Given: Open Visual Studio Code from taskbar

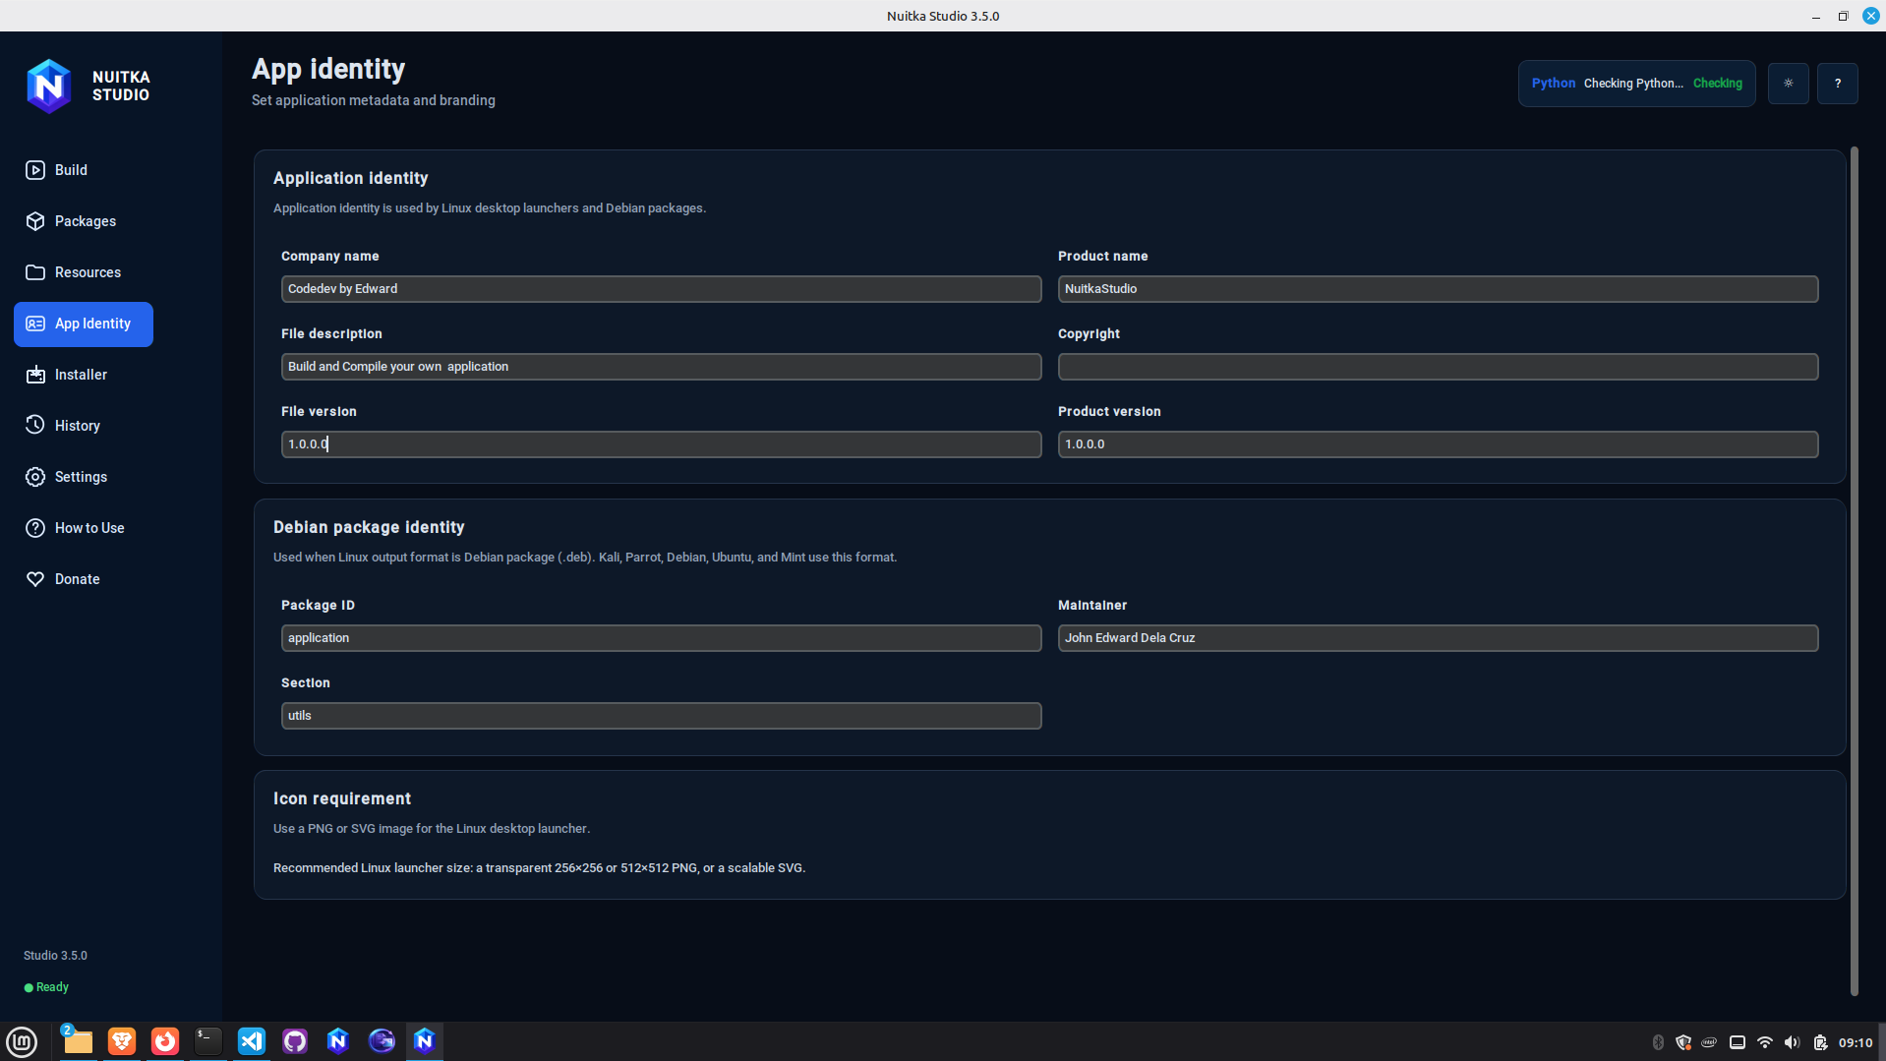Looking at the screenshot, I should point(252,1041).
